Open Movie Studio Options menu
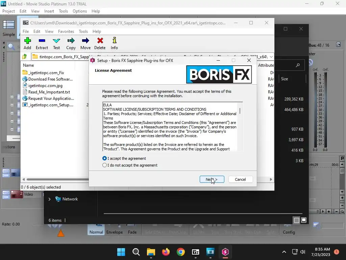Viewport: 346px width, 260px height. tap(80, 11)
